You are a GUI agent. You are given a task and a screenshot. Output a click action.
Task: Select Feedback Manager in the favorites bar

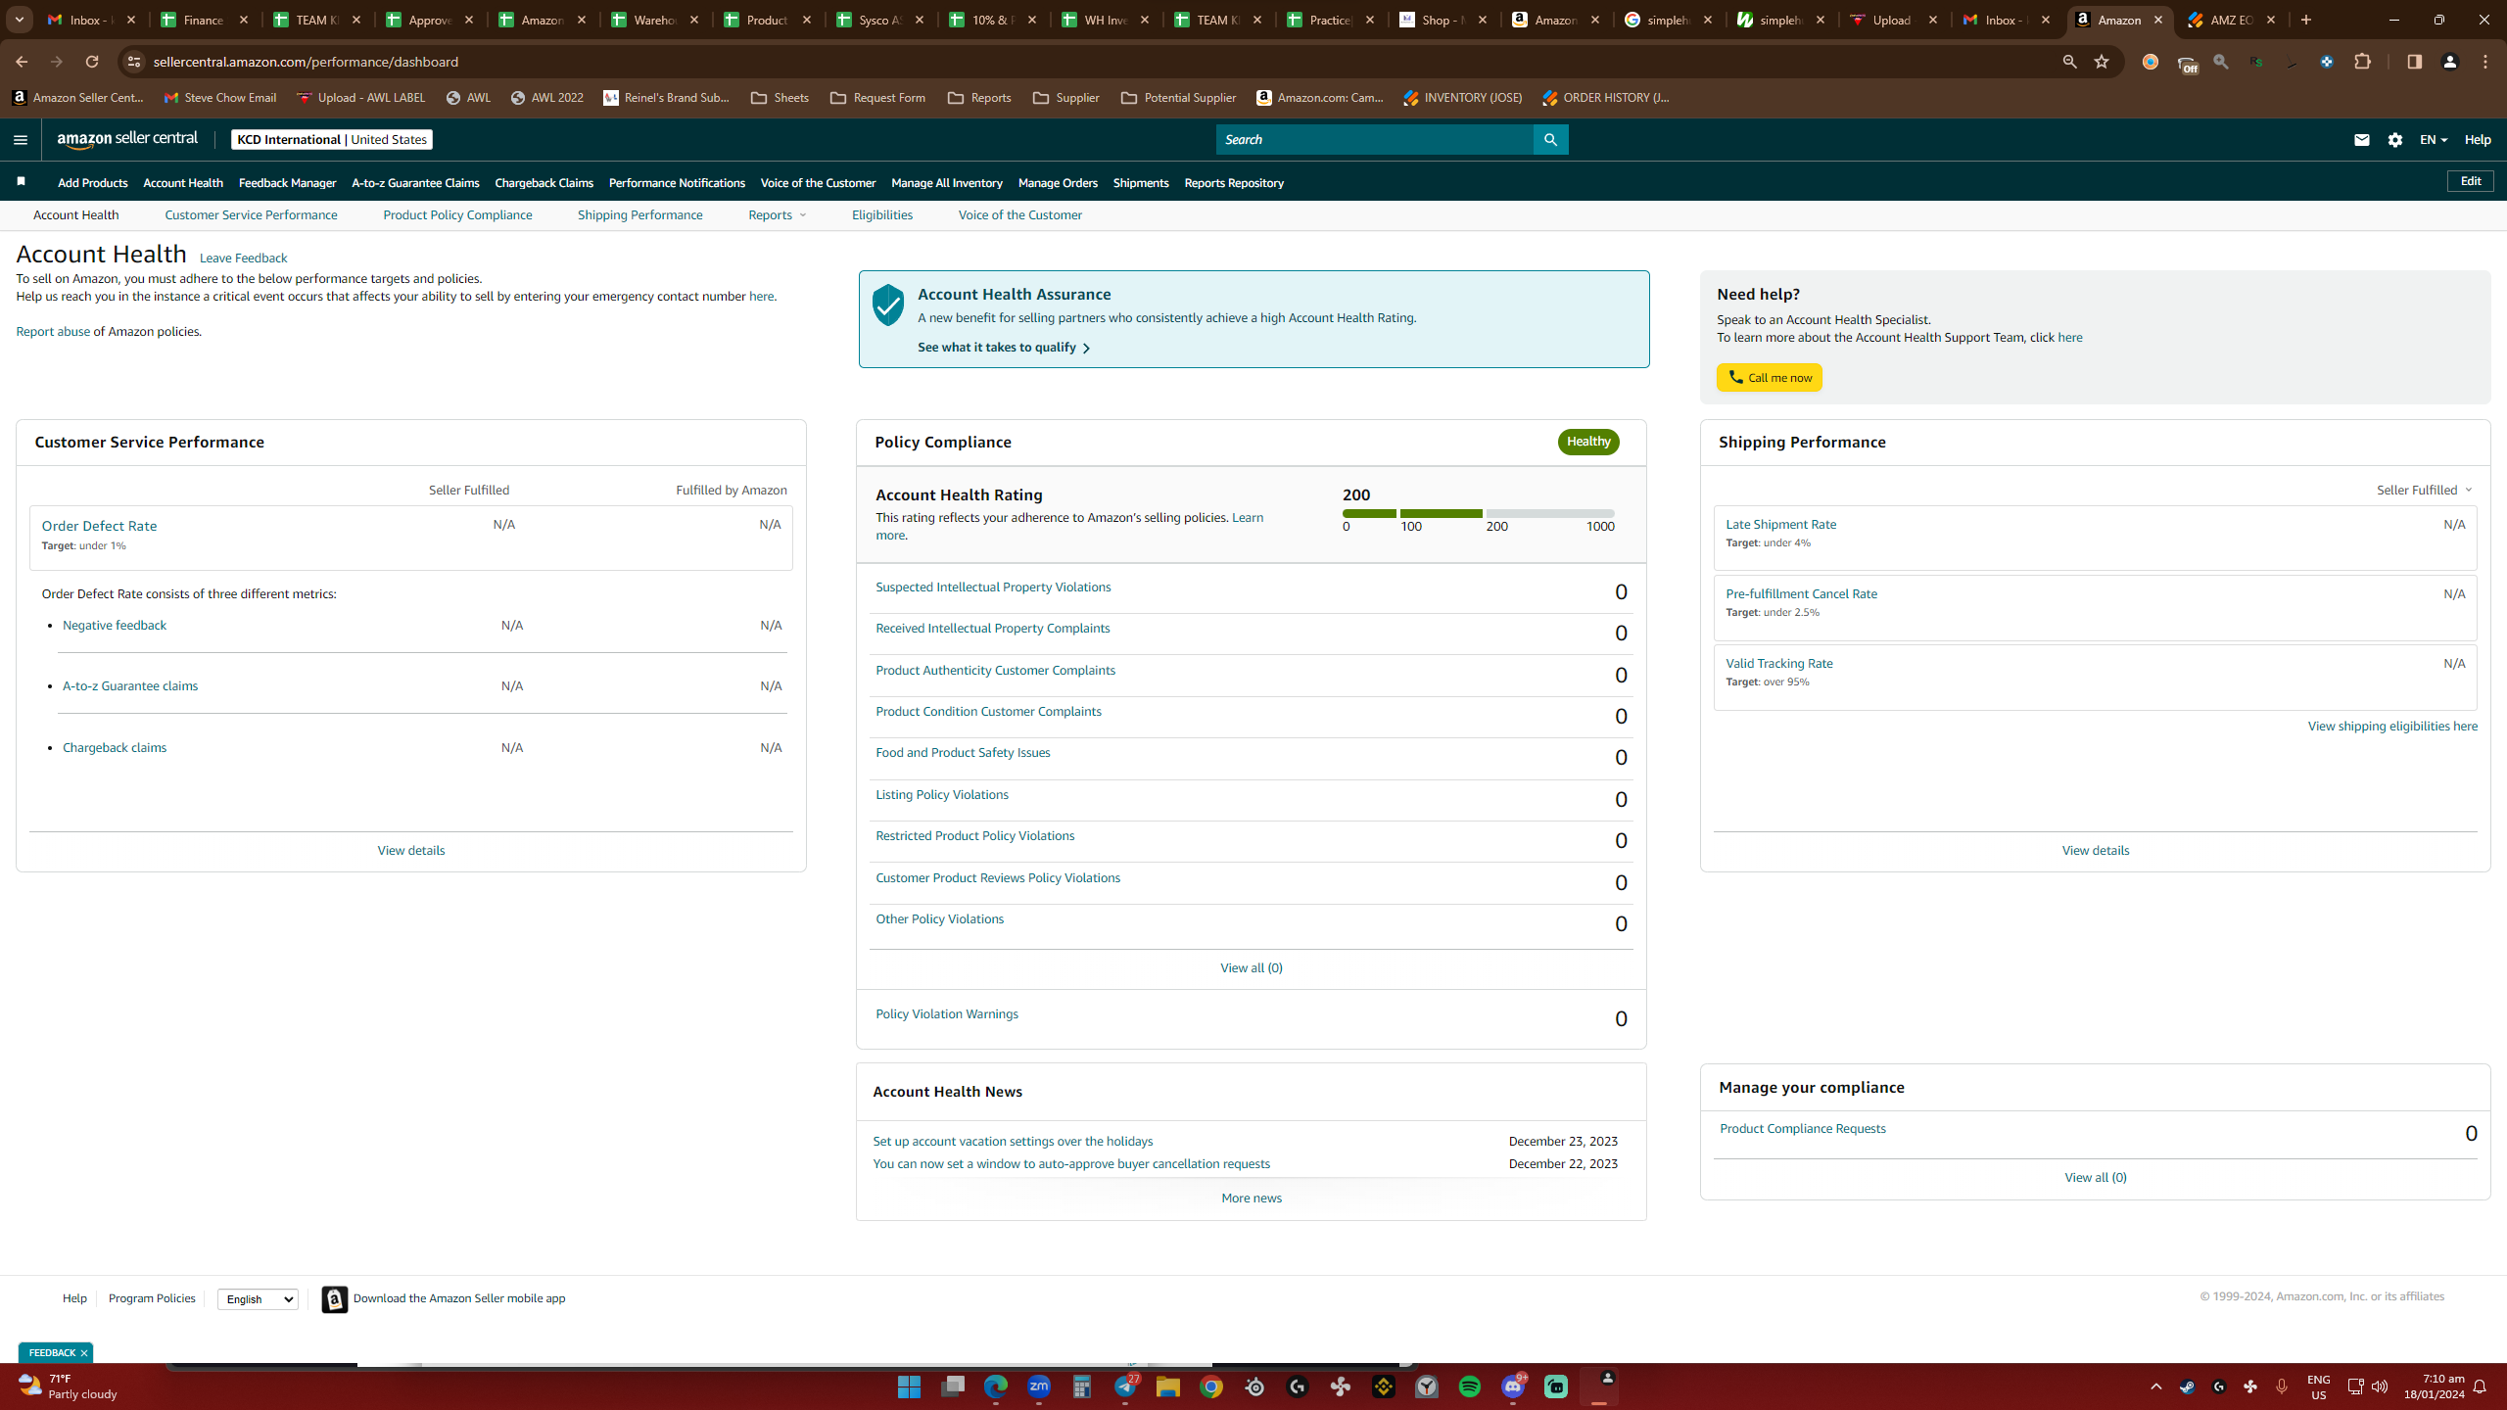coord(287,183)
